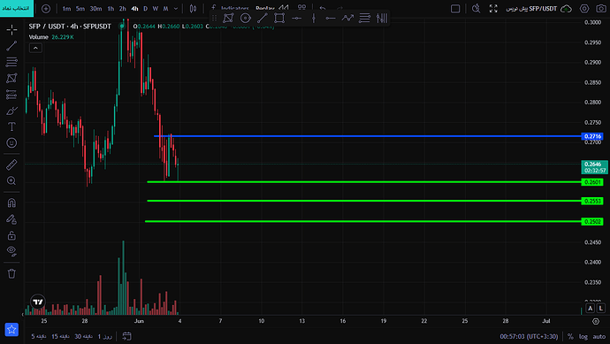Pick the vertical line favorite tool

314,18
